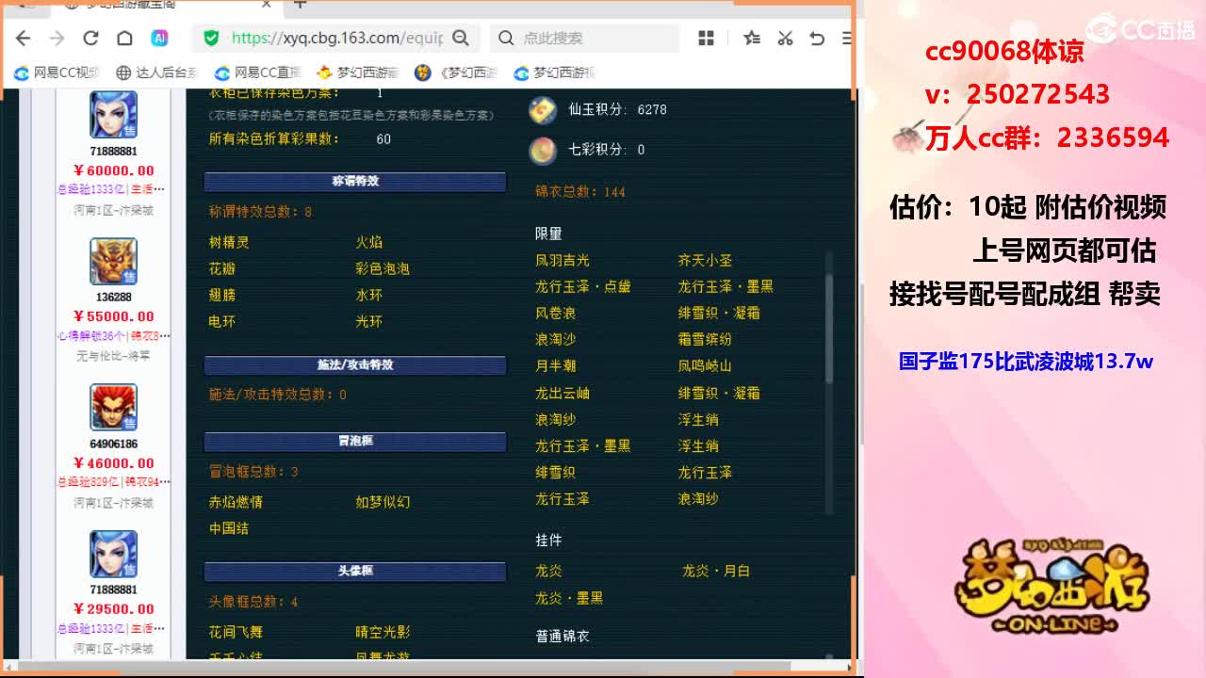Click the 电环 title effect
The height and width of the screenshot is (678, 1206).
(222, 321)
